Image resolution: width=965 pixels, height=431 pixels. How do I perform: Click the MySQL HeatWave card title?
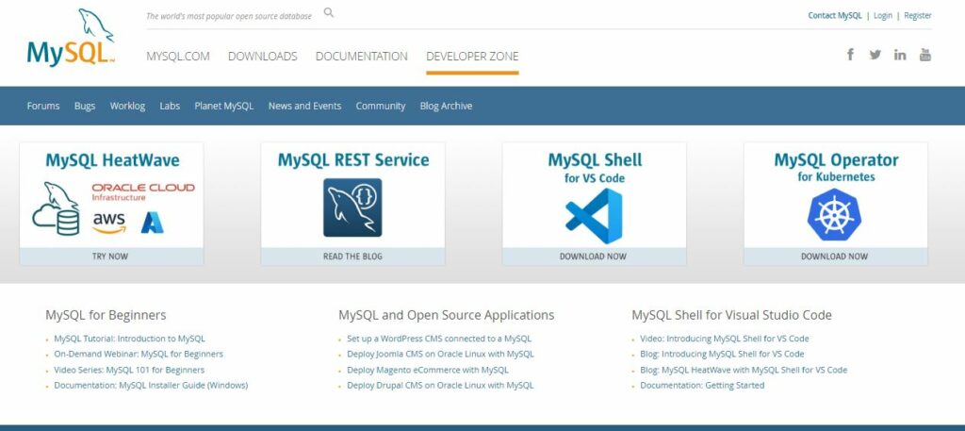[113, 160]
